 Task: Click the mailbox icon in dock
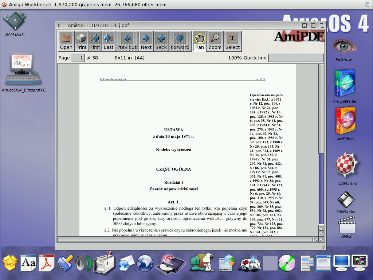103,262
